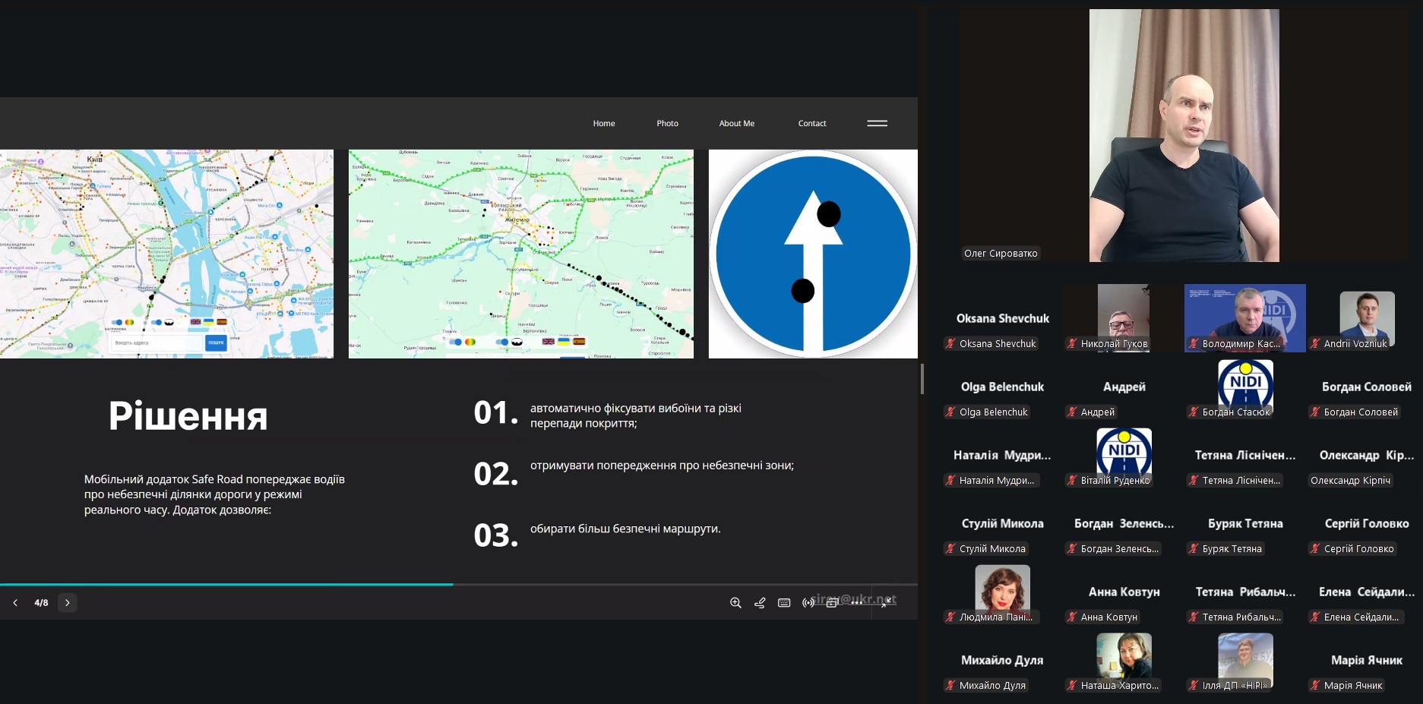1423x704 pixels.
Task: Click the Spanish flag on the Zhytomyr map
Action: pyautogui.click(x=579, y=342)
